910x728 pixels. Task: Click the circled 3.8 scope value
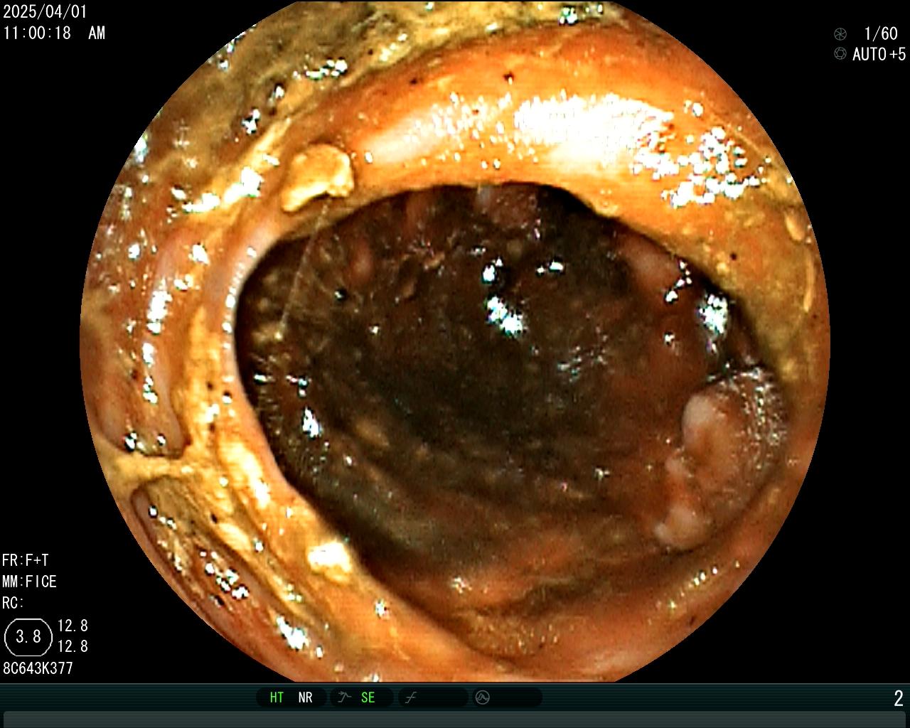[x=28, y=636]
